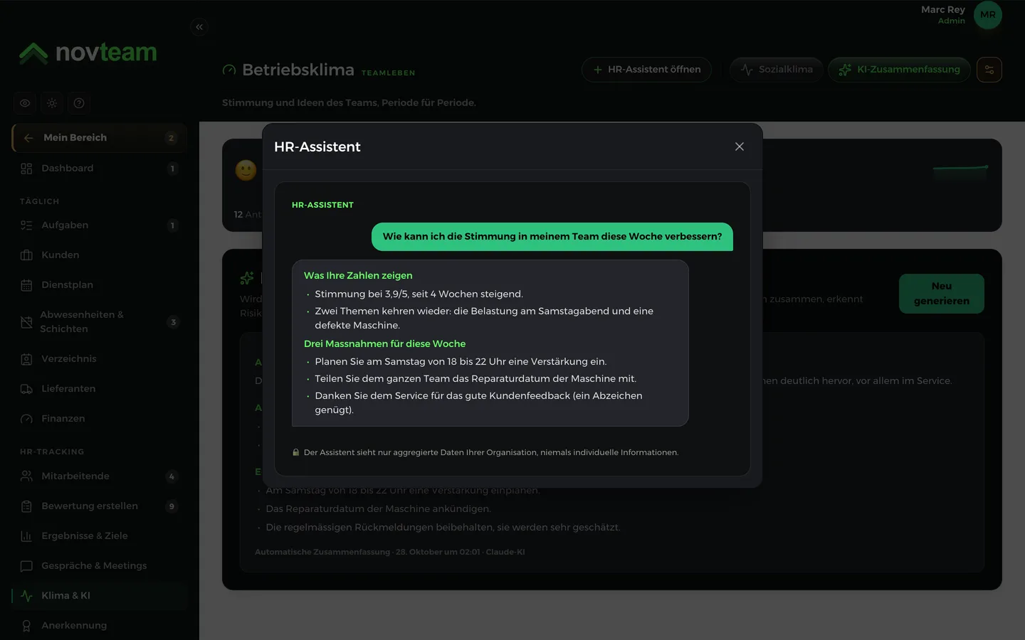Screen dimensions: 1025x640
Task: Click Marc Rey user name
Action: click(943, 10)
